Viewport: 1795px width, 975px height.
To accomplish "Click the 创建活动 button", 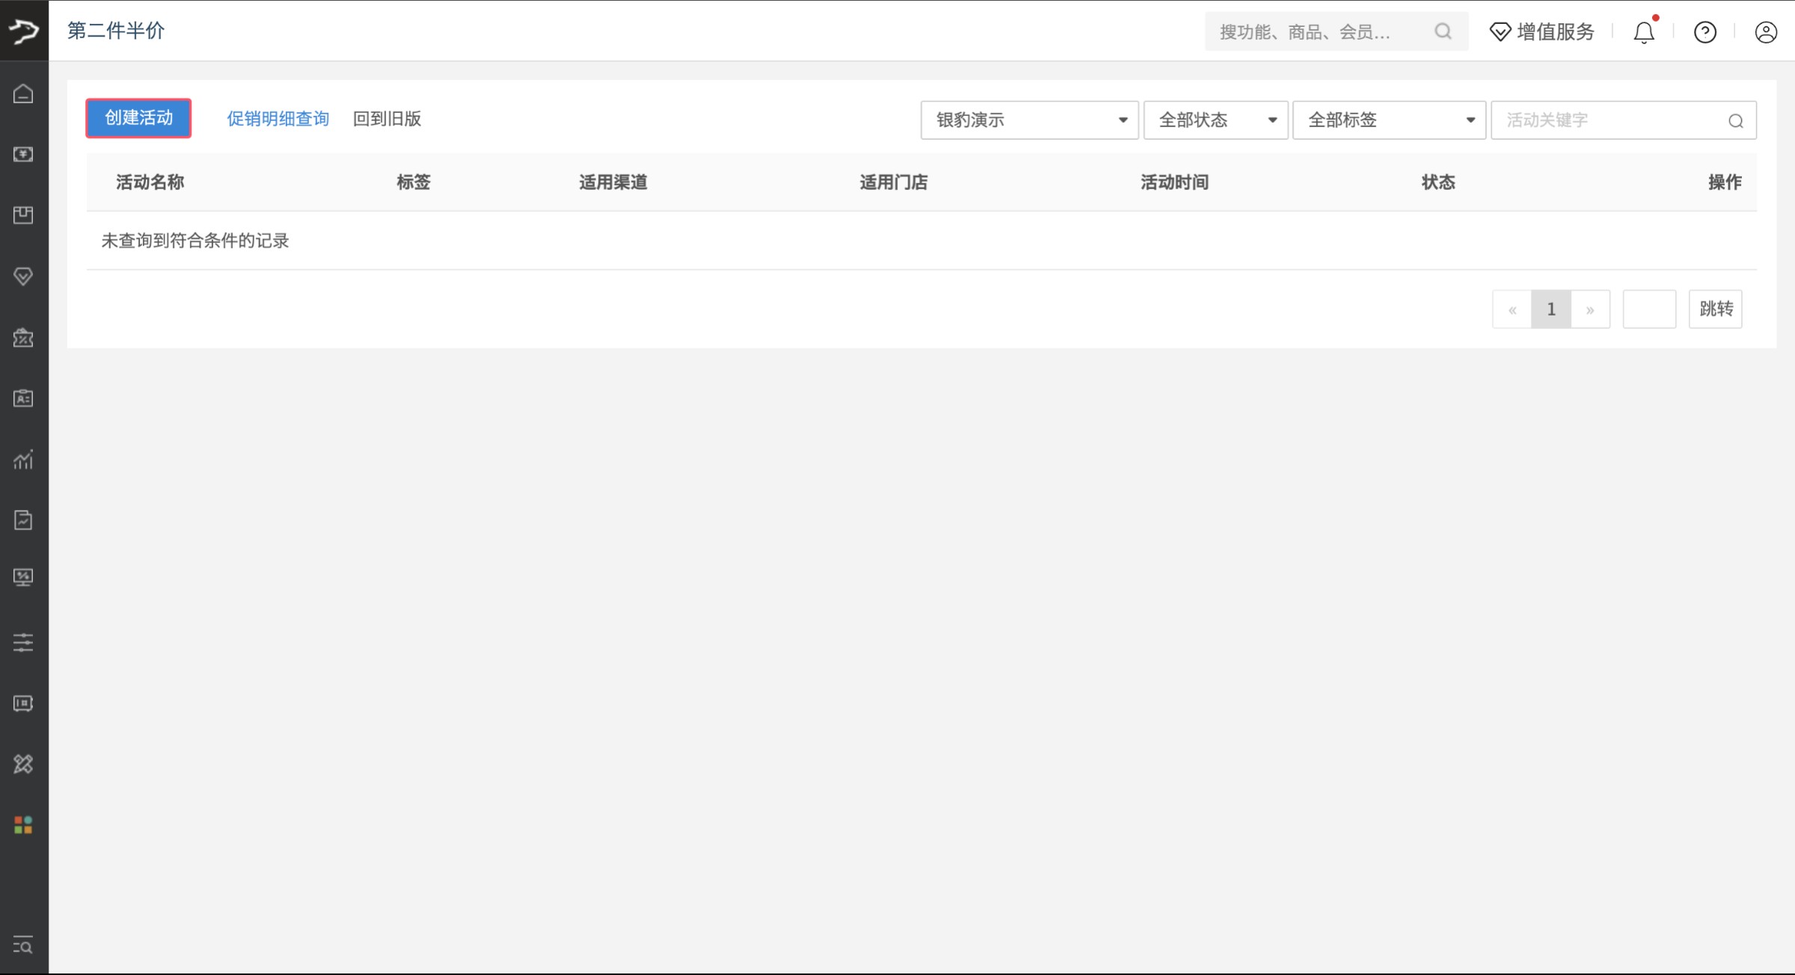I will click(138, 118).
